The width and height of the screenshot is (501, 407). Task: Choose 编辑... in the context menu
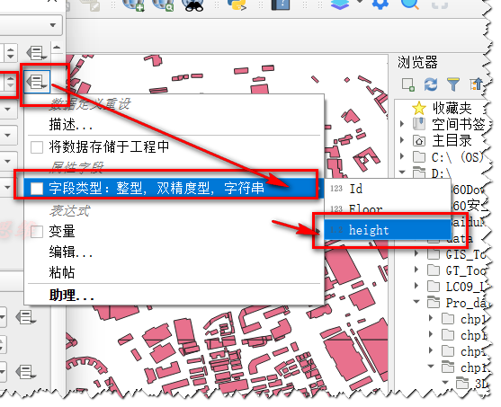71,252
